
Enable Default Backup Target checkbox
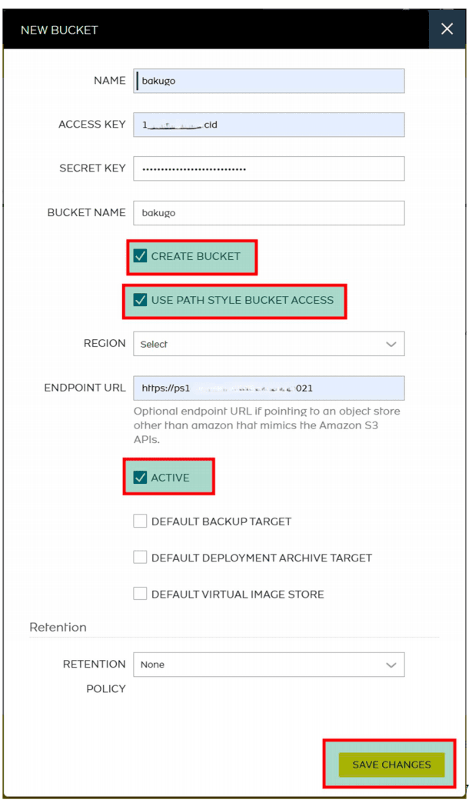140,521
